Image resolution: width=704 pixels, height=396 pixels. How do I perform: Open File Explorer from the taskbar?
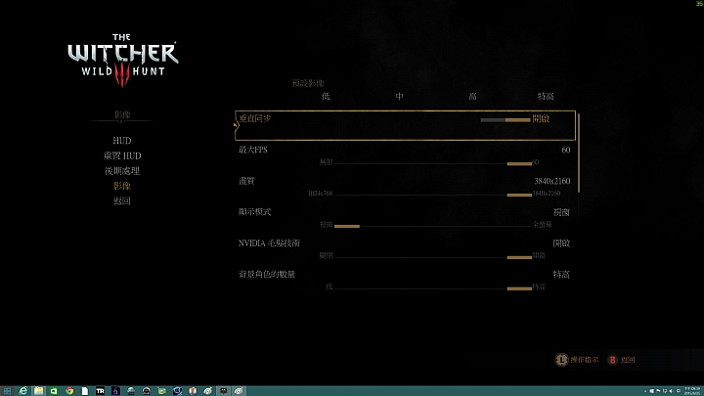pos(38,391)
